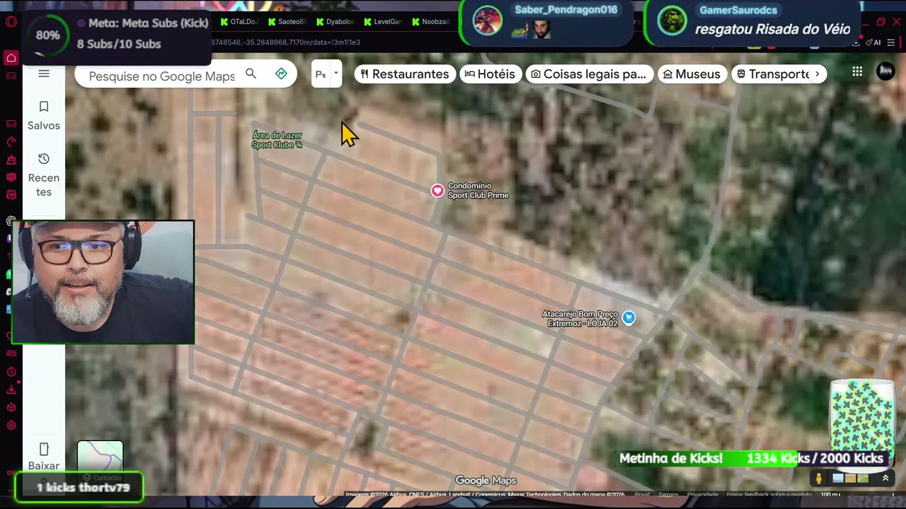
Task: Open the Opera sidebar settings gear
Action: (11, 425)
